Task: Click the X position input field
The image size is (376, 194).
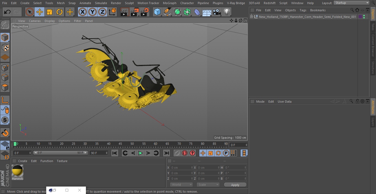Action: click(x=181, y=168)
